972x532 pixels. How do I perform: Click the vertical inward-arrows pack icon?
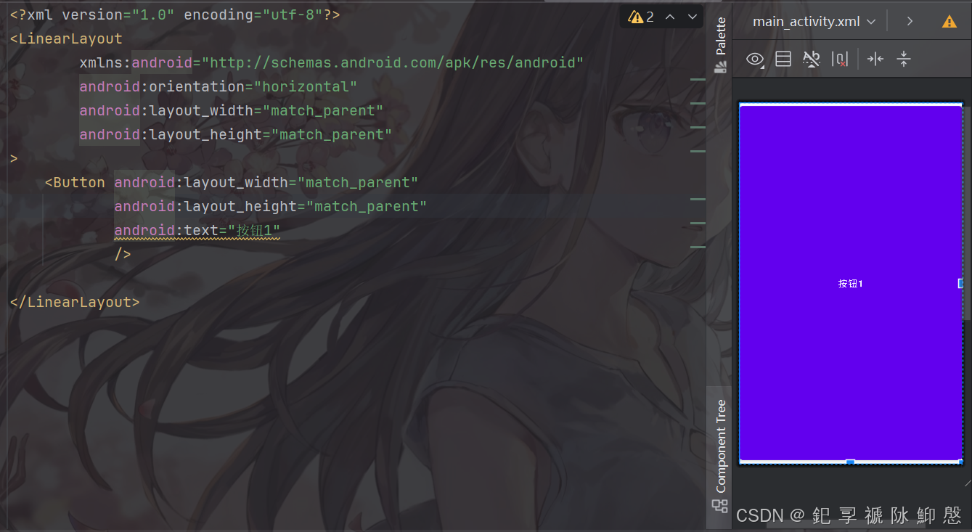(x=904, y=60)
